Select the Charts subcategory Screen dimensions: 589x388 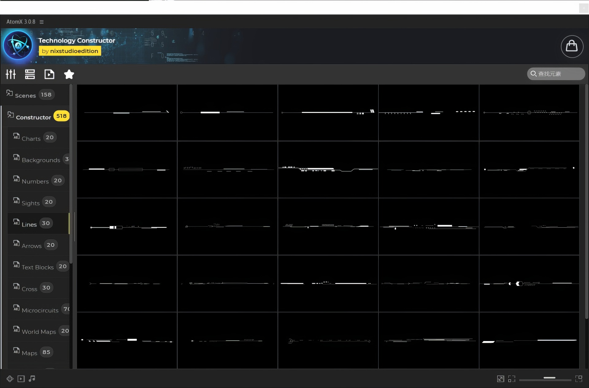[x=38, y=138]
